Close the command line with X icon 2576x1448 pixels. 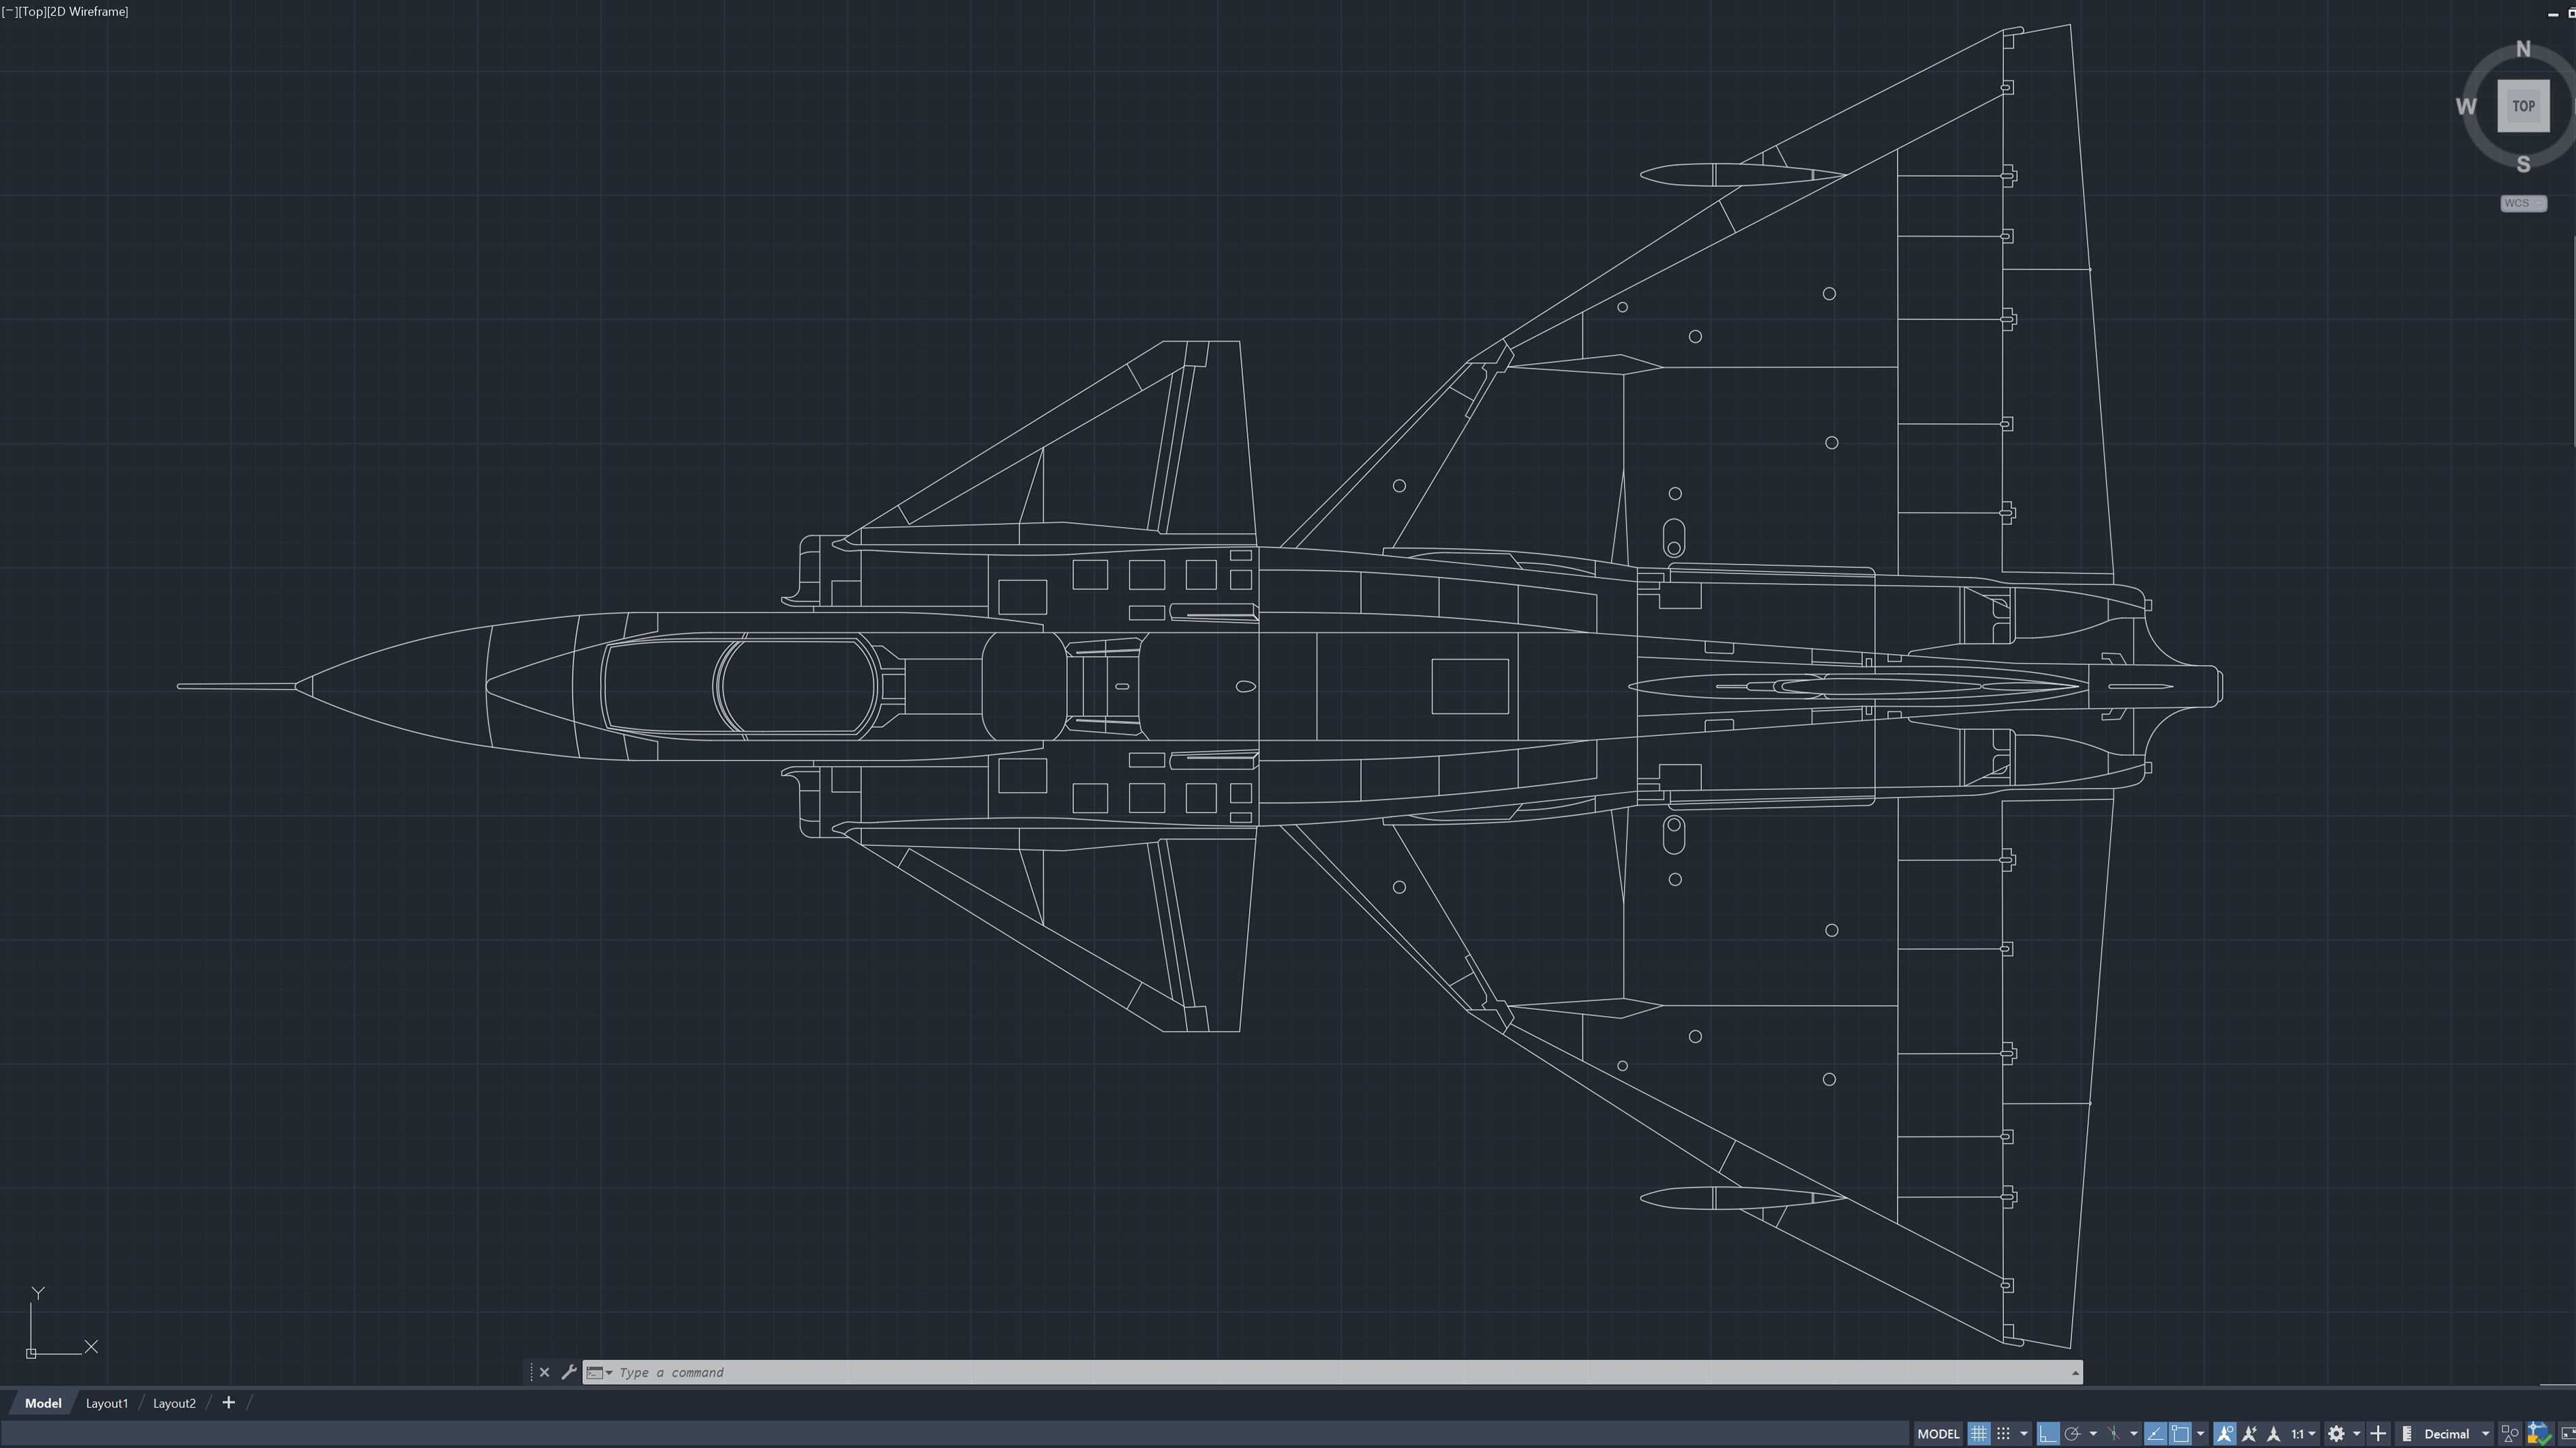coord(544,1372)
